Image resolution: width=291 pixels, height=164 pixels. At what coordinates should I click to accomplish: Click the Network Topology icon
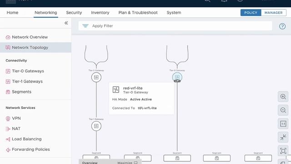tap(8, 47)
